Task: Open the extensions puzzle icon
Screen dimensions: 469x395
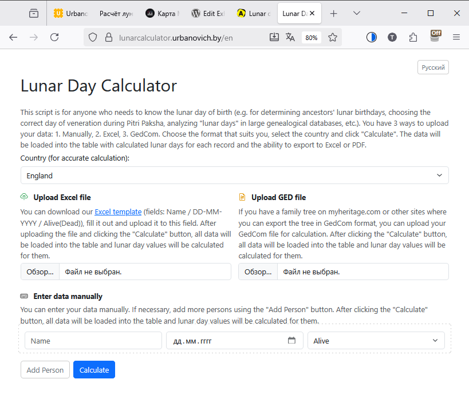Action: (413, 37)
